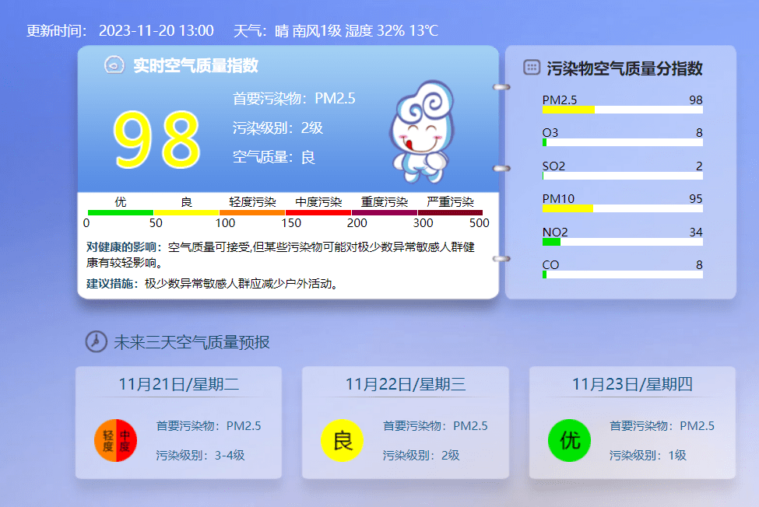Click the yellow 良 forecast badge
Image resolution: width=759 pixels, height=507 pixels.
pyautogui.click(x=343, y=440)
